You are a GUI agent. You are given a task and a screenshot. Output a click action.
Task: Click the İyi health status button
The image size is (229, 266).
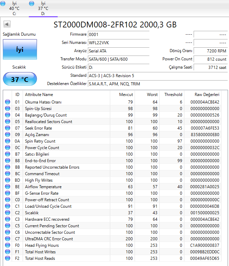pos(20,49)
